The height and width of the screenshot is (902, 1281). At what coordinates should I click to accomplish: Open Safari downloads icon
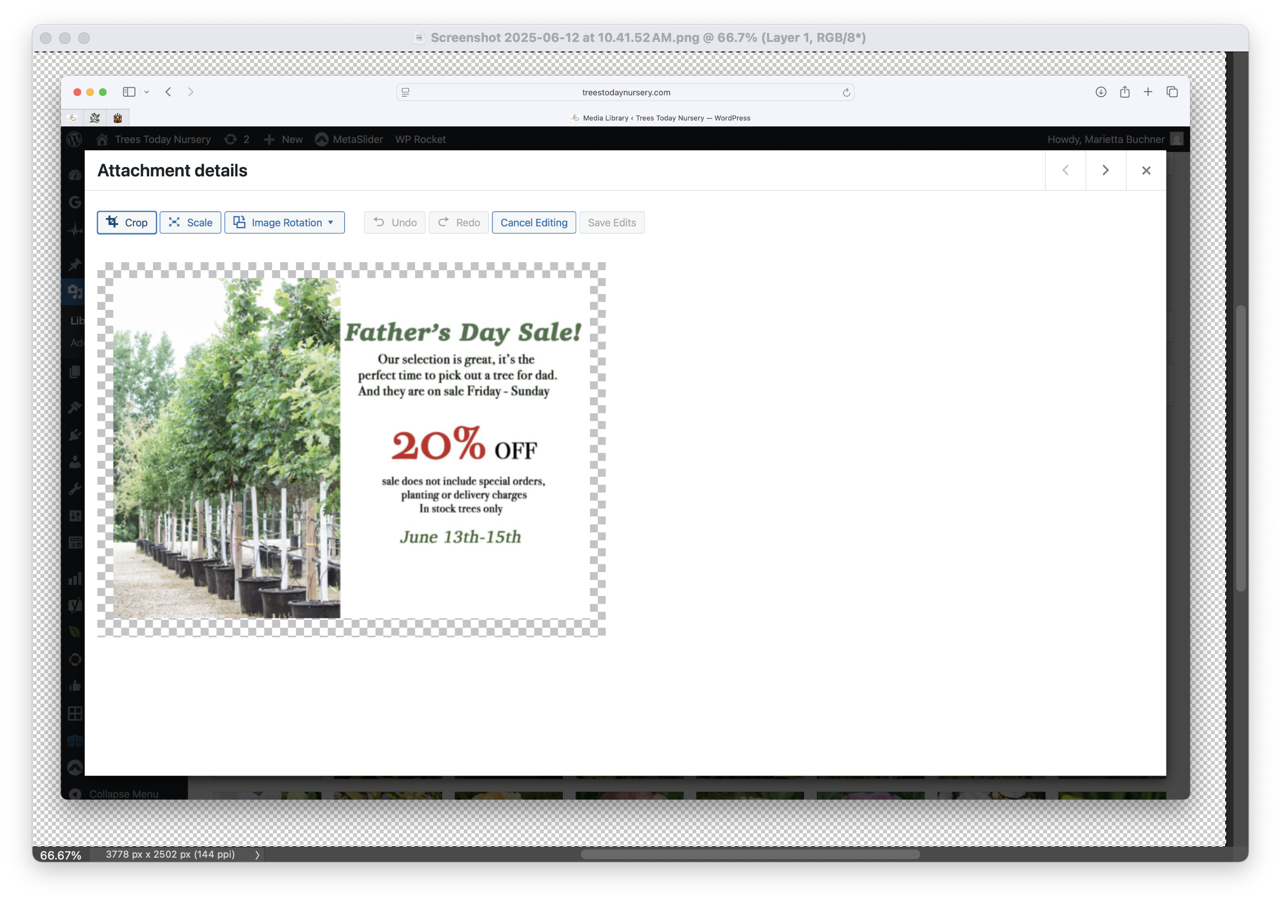pyautogui.click(x=1101, y=92)
